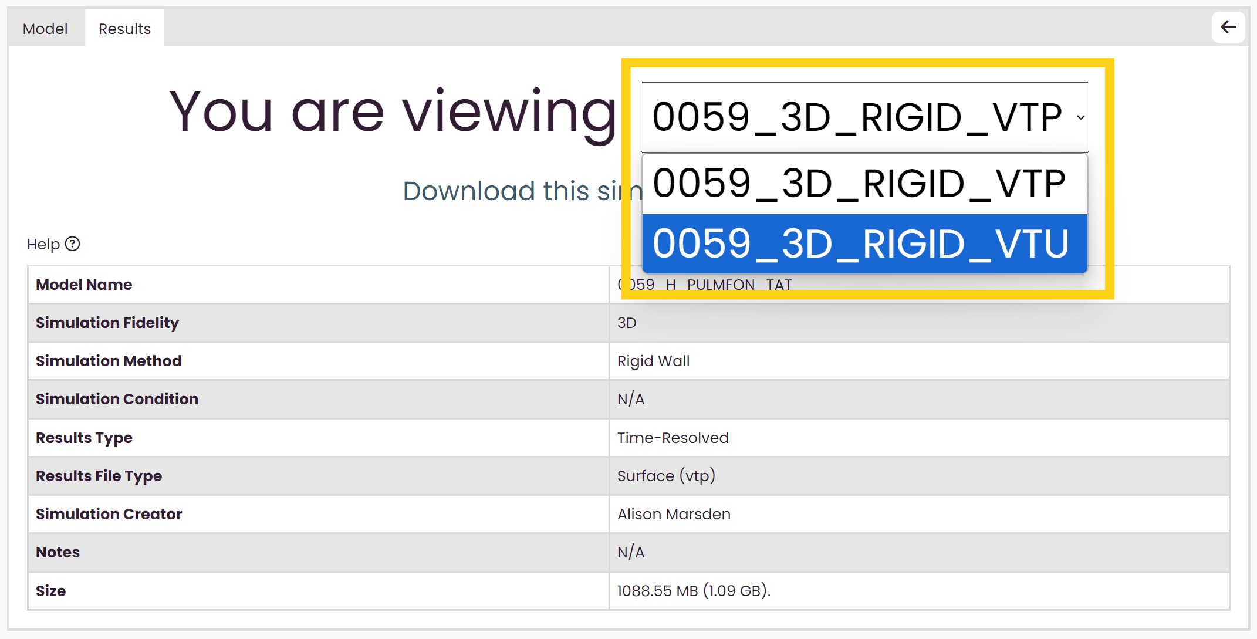Click the back arrow icon
1257x639 pixels.
click(x=1228, y=27)
